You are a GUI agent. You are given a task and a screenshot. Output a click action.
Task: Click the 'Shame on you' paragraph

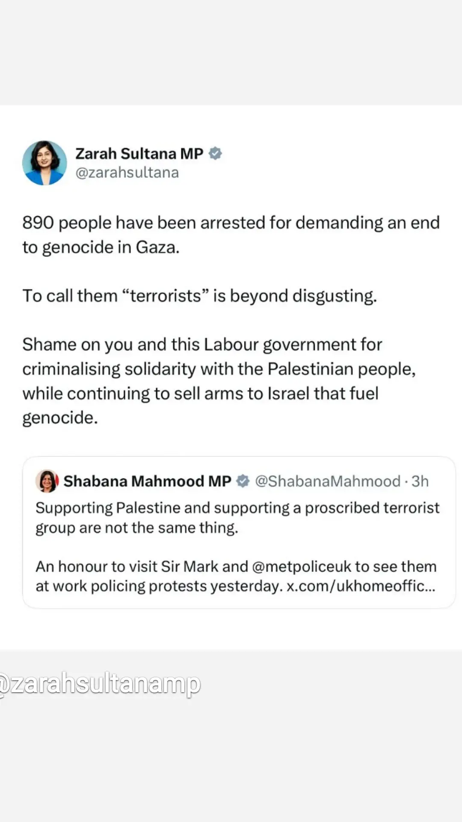(219, 381)
